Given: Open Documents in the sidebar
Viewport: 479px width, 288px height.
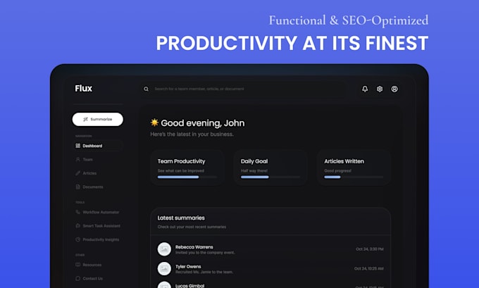Looking at the screenshot, I should 93,187.
